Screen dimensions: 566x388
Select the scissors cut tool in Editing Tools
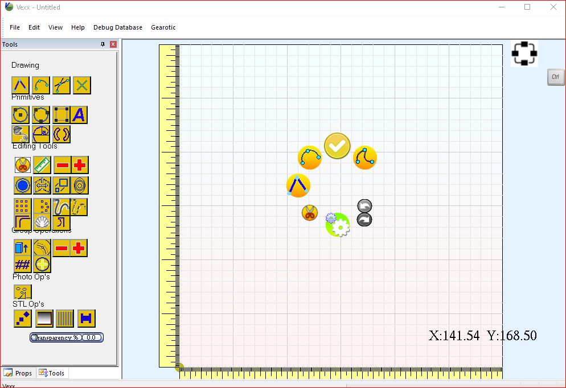pyautogui.click(x=22, y=165)
